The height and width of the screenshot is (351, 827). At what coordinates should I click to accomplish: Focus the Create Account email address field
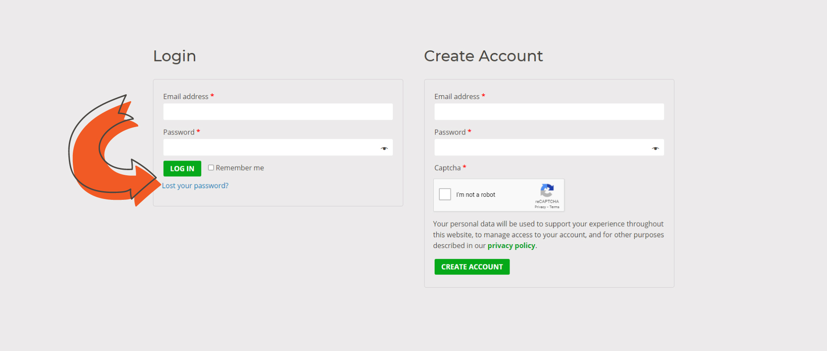pyautogui.click(x=549, y=112)
